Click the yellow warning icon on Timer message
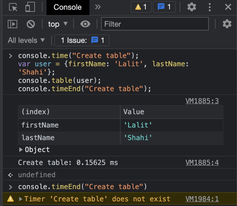The image size is (237, 206). [x=11, y=199]
